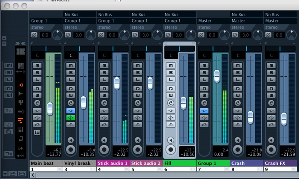Viewport: 299px width, 179px height.
Task: Solo the Vinyl break channel
Action: pos(71,72)
